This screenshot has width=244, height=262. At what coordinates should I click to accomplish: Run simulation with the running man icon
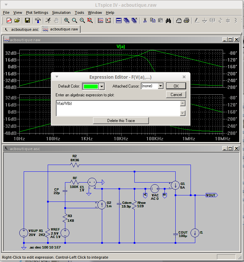[48, 21]
